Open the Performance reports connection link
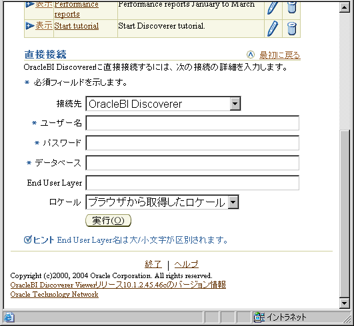This screenshot has height=326, width=354. coord(76,9)
